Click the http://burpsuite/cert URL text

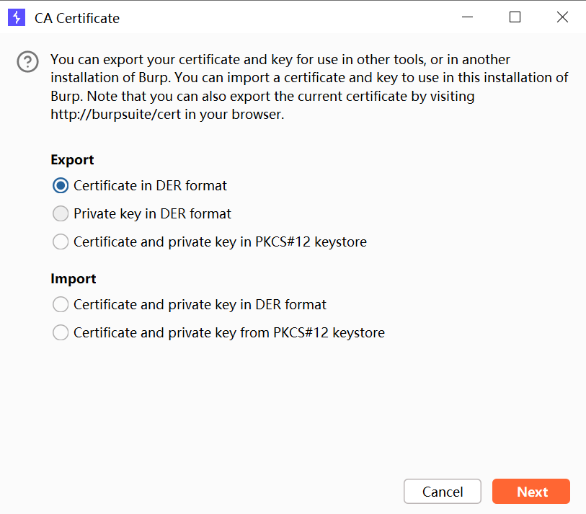(x=118, y=115)
